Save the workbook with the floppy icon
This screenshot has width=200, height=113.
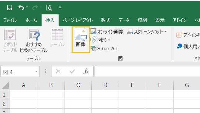pyautogui.click(x=10, y=7)
